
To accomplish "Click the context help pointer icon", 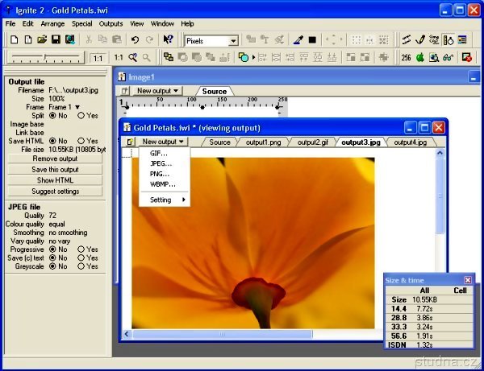I will [x=168, y=39].
